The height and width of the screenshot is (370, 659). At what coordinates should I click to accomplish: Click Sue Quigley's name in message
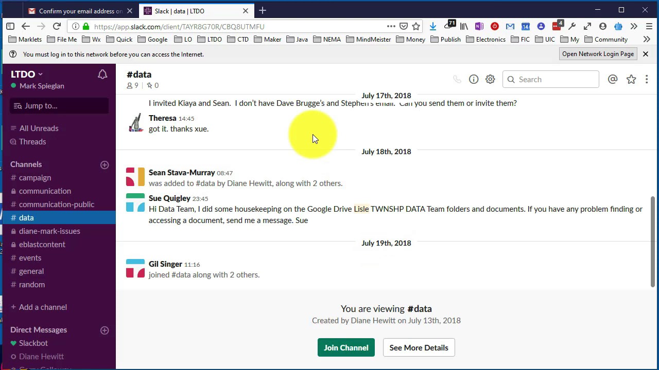click(x=169, y=198)
